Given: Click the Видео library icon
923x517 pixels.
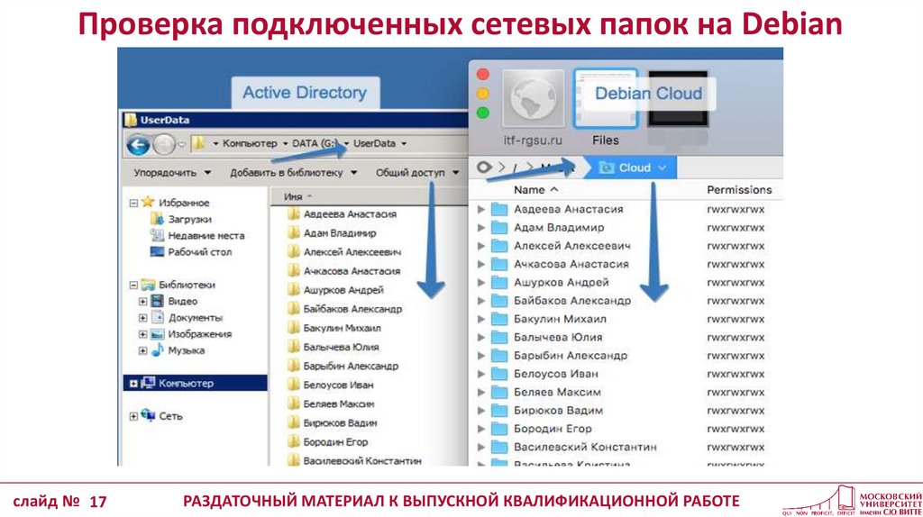Looking at the screenshot, I should click(x=158, y=301).
